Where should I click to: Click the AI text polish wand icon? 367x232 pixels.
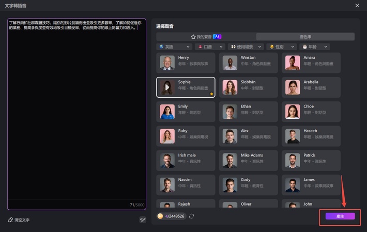coord(142,220)
